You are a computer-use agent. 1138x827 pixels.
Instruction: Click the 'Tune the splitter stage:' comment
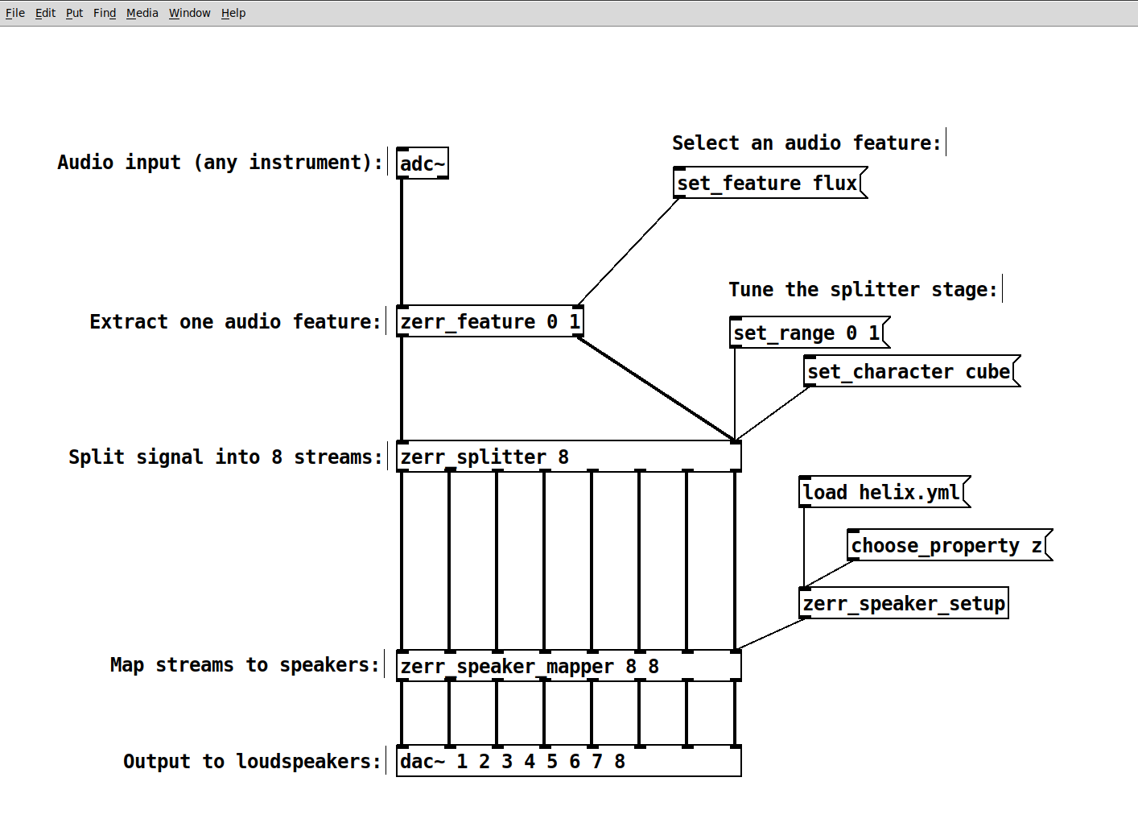tap(863, 290)
